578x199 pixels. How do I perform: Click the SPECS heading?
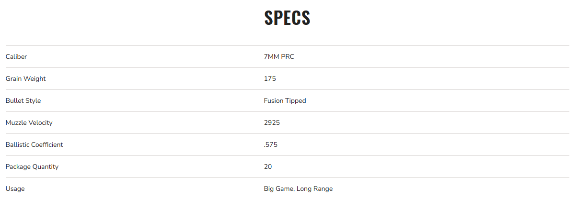pyautogui.click(x=287, y=18)
